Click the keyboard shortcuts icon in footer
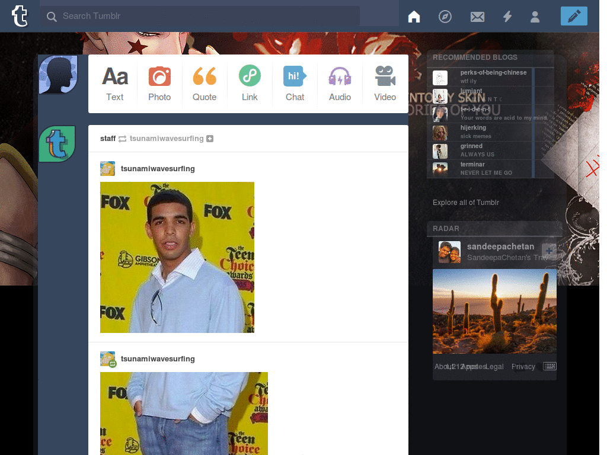The height and width of the screenshot is (455, 607). pos(550,366)
